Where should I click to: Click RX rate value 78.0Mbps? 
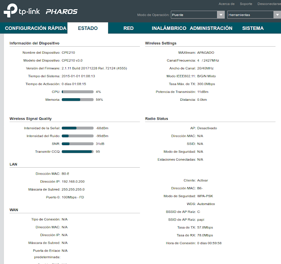205,235
